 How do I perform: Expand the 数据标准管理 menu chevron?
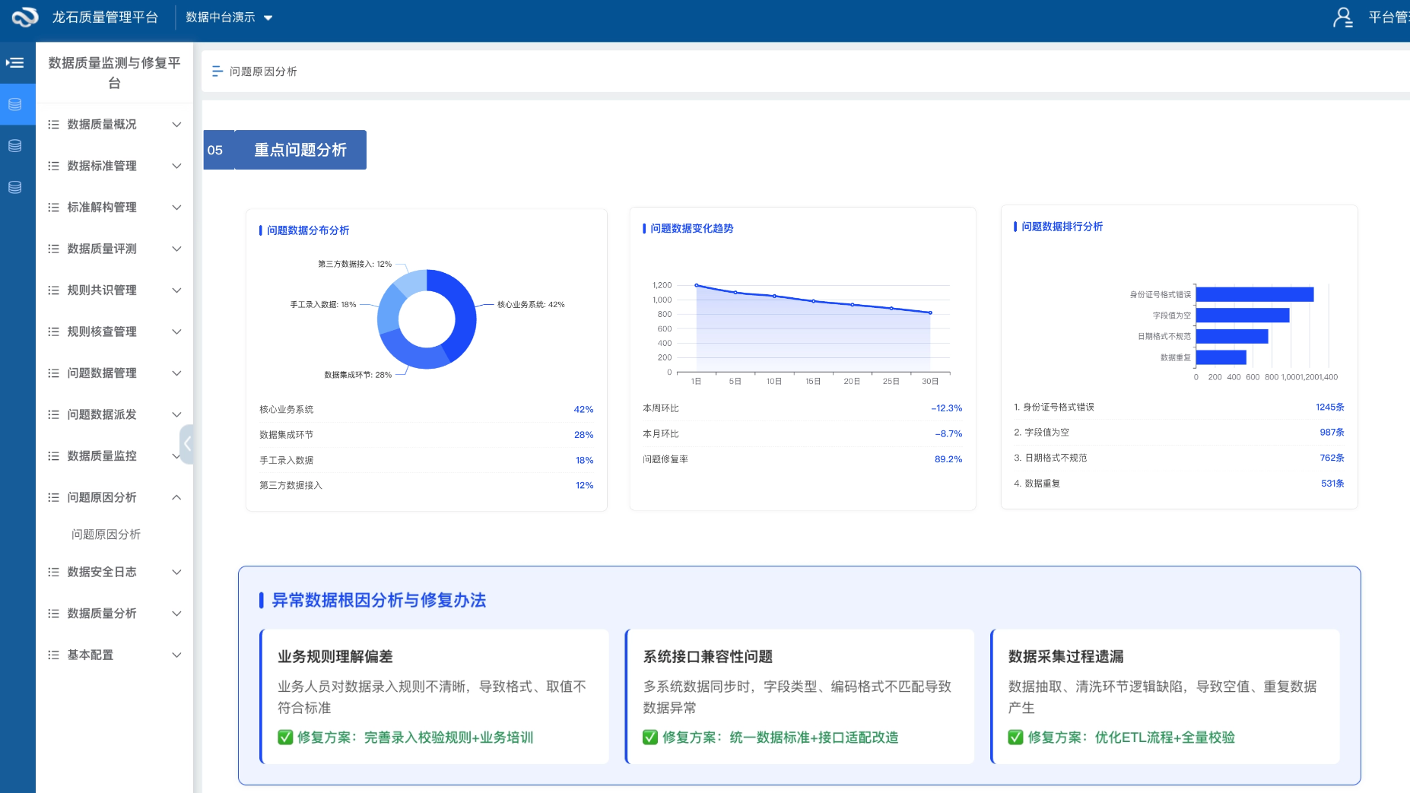click(x=176, y=166)
